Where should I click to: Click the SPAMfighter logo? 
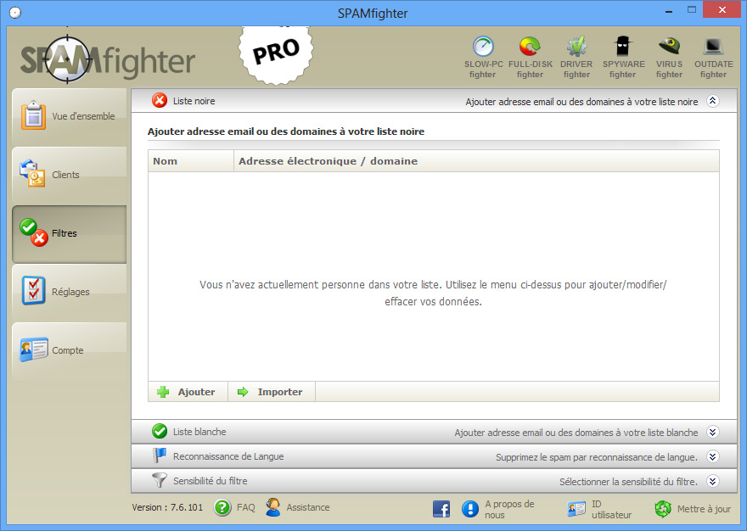108,60
